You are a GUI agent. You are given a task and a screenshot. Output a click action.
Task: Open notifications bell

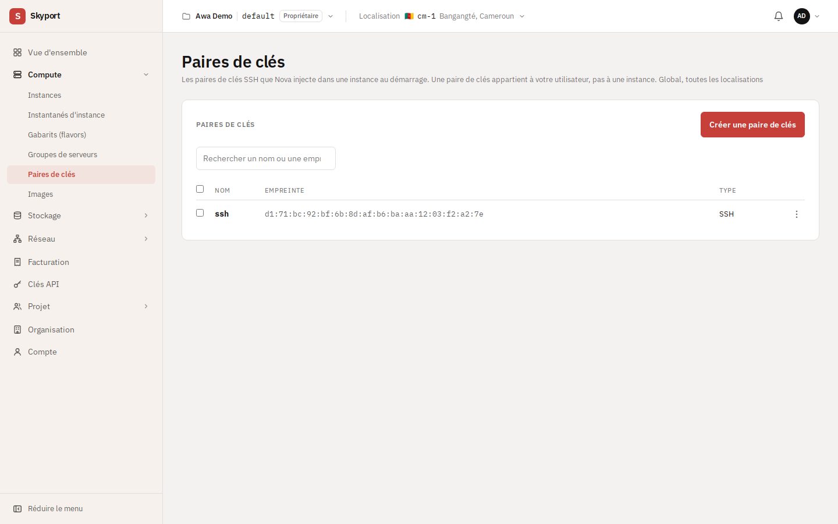click(779, 16)
